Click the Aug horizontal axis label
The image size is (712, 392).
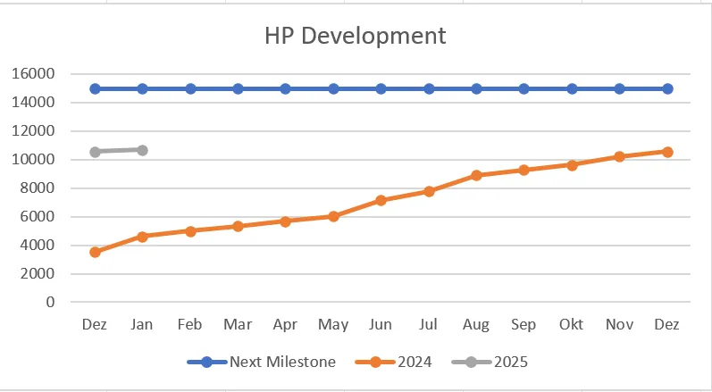(x=476, y=325)
